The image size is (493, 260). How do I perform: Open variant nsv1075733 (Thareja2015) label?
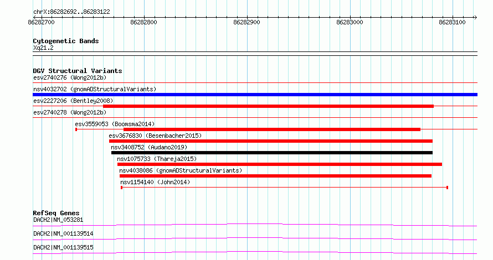tap(157, 159)
